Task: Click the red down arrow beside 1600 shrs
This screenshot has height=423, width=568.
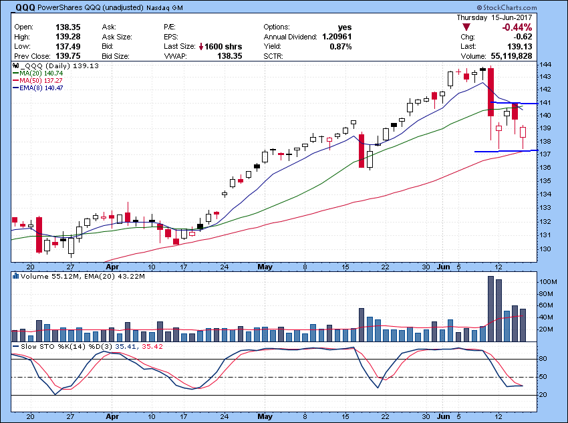Action: pyautogui.click(x=201, y=47)
